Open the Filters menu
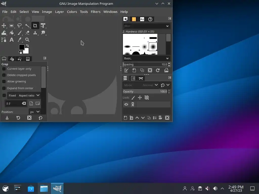This screenshot has height=194, width=259. 96,12
